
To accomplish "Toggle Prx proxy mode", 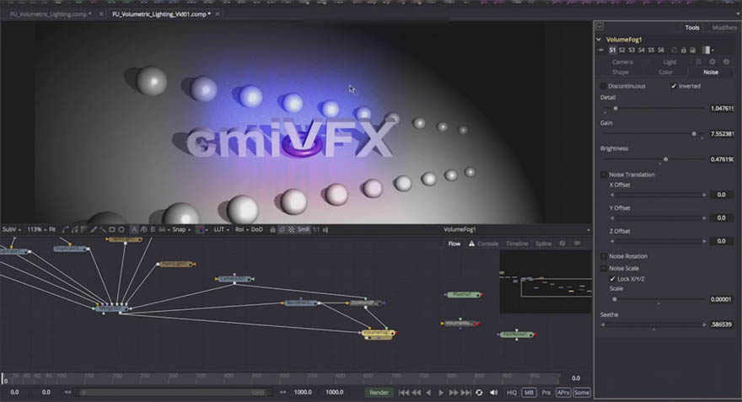I will pos(546,393).
